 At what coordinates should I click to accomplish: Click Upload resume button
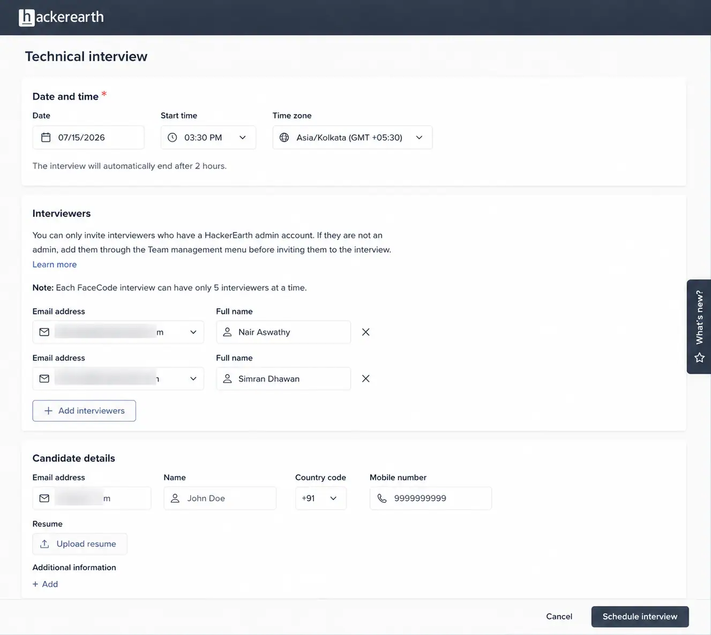click(80, 544)
